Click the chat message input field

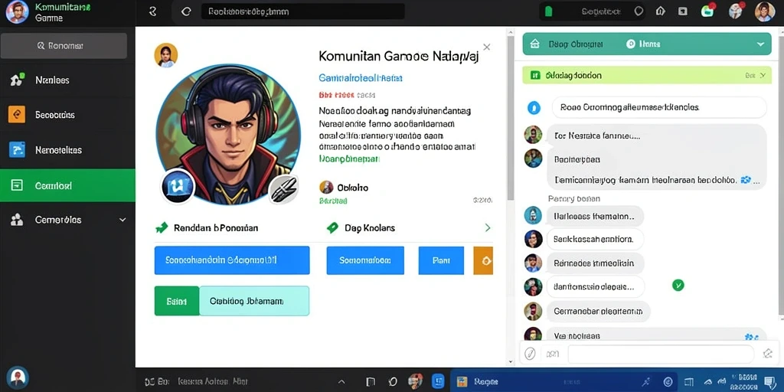661,354
